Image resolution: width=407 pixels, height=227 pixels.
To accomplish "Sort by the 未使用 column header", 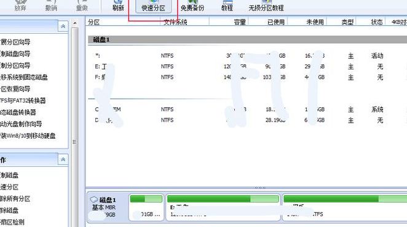I will (x=315, y=22).
